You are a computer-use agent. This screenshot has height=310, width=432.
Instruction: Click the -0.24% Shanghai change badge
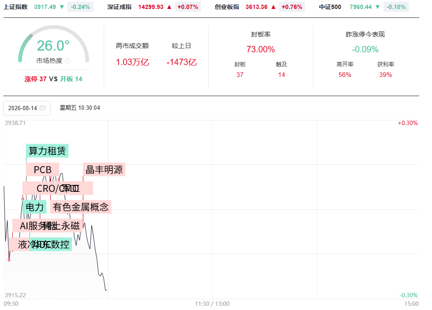[x=80, y=7]
